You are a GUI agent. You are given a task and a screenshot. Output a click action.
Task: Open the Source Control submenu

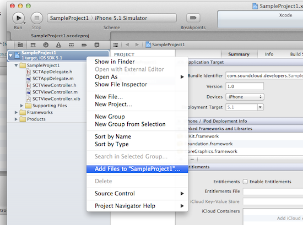click(137, 193)
